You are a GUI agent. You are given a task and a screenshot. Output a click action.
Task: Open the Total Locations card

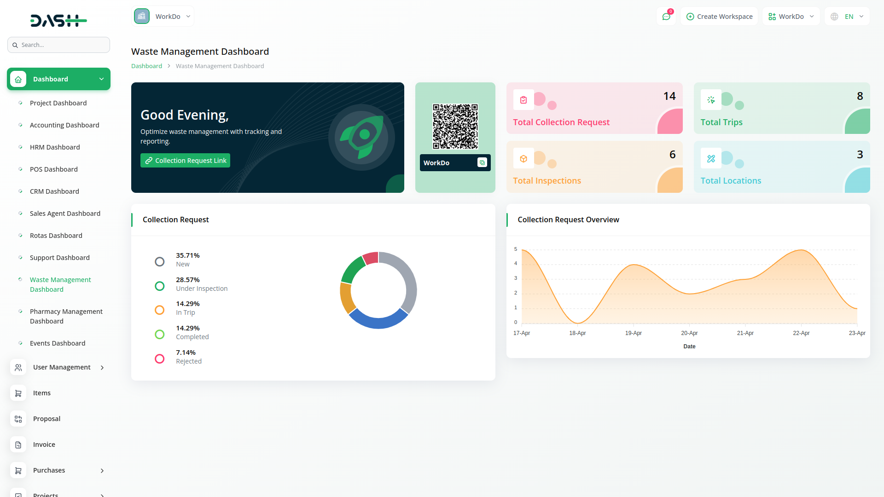782,167
